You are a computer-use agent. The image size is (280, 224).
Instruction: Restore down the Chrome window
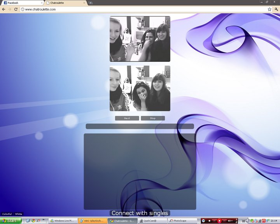pyautogui.click(x=267, y=2)
